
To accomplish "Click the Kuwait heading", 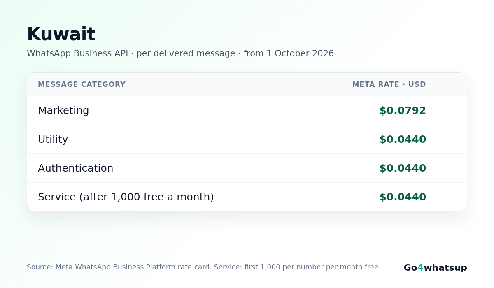I will click(x=61, y=34).
